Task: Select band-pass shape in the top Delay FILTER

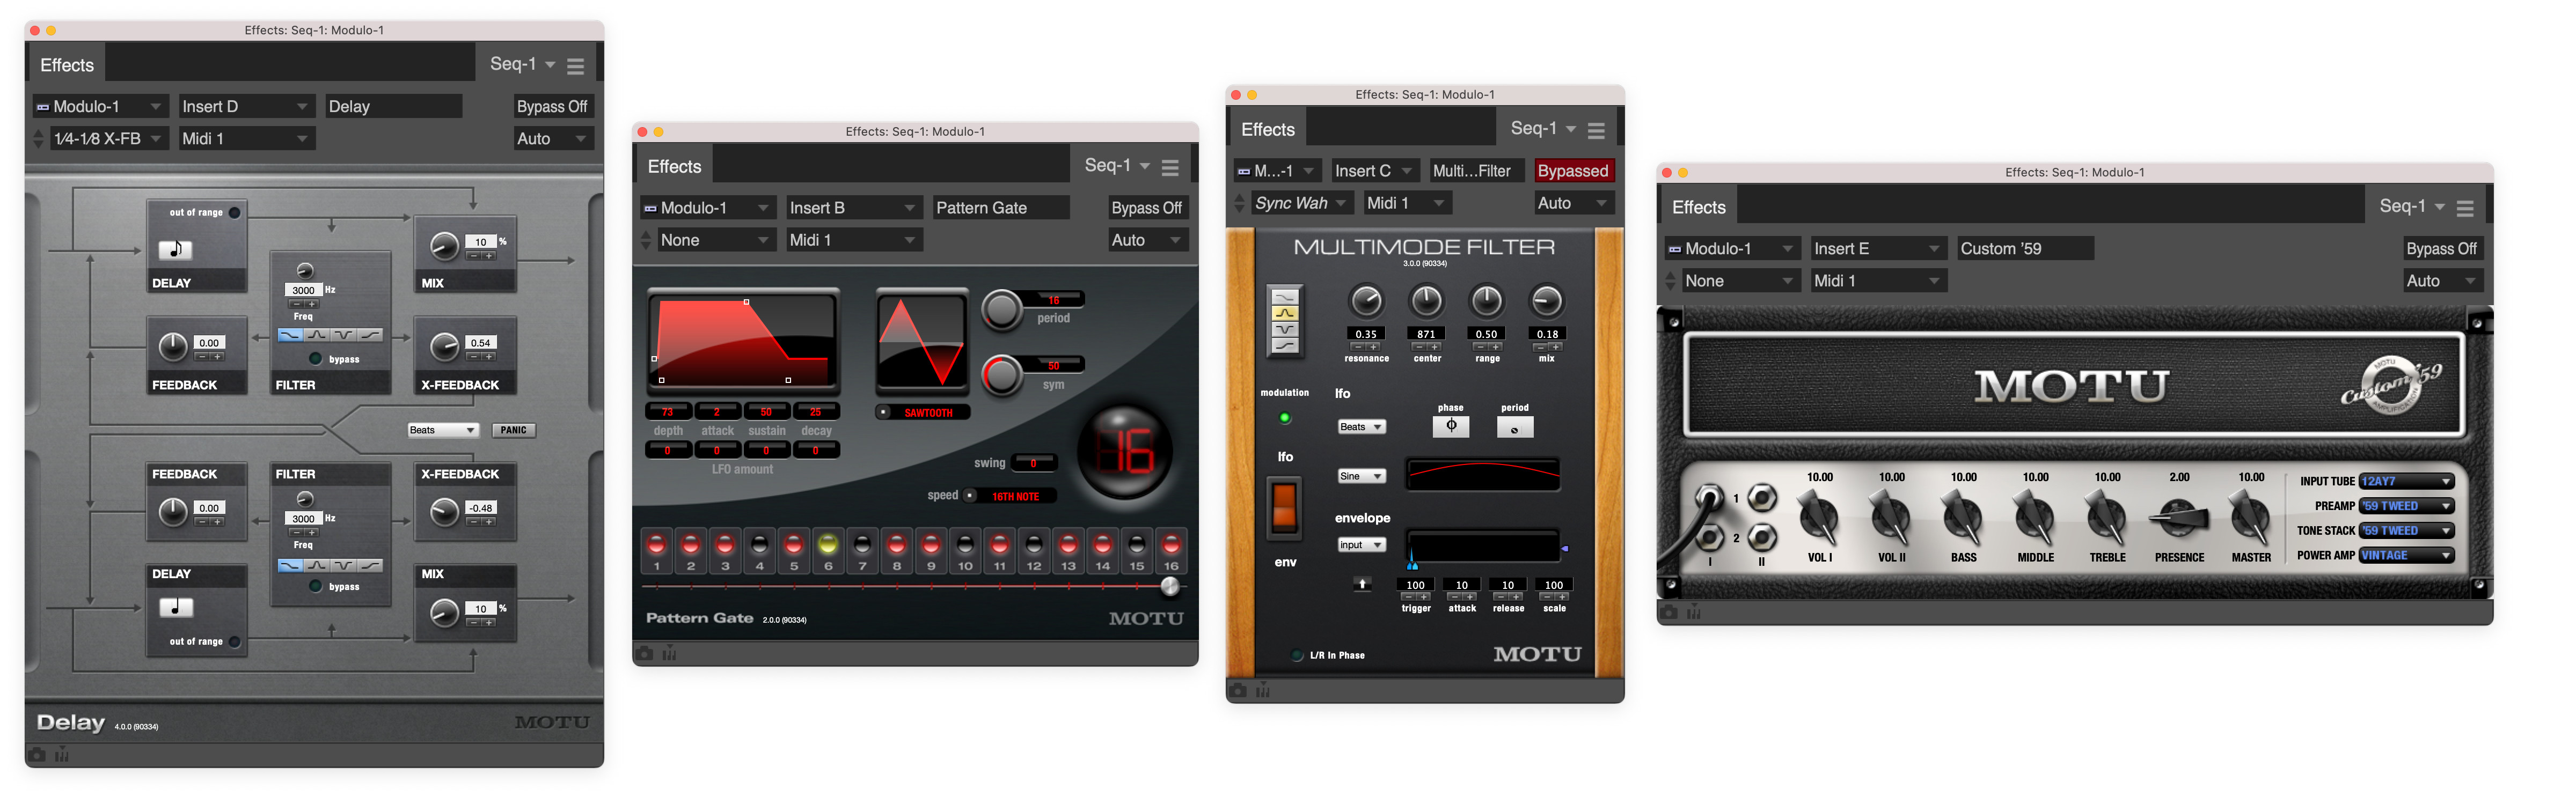Action: pos(316,335)
